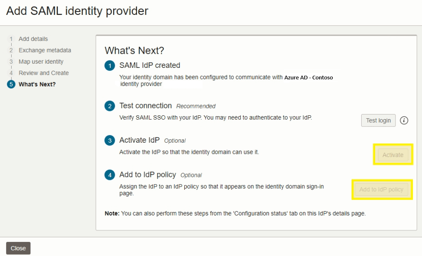Screen dimensions: 422x256
Task: Click the number 4 badge for Add to IdP policy
Action: [x=110, y=175]
